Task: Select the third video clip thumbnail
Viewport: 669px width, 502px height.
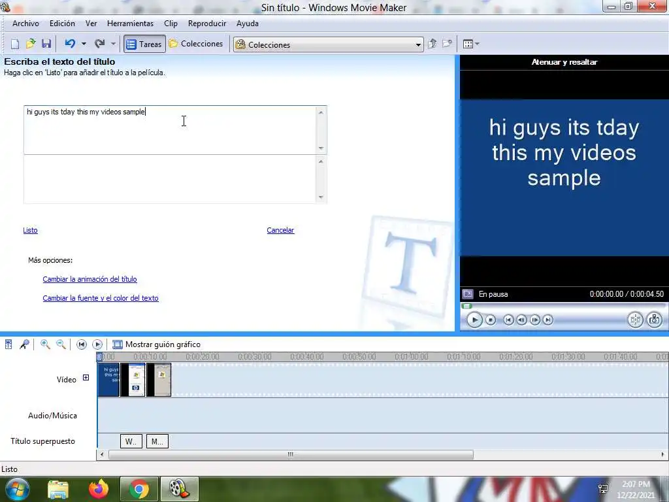Action: point(159,380)
